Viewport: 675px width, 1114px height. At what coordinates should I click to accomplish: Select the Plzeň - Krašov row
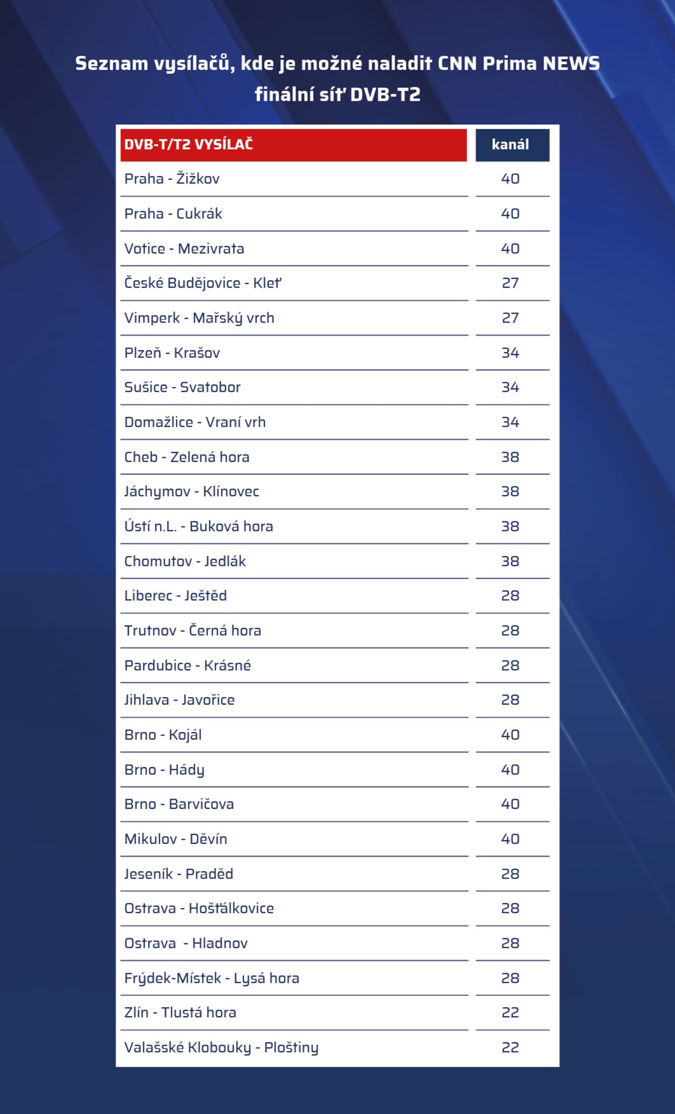point(172,353)
